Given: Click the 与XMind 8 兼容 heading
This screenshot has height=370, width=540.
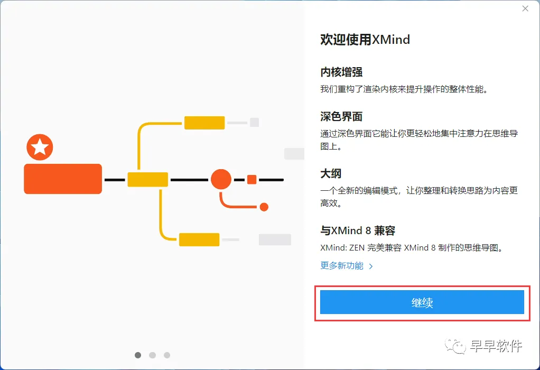Looking at the screenshot, I should click(358, 230).
